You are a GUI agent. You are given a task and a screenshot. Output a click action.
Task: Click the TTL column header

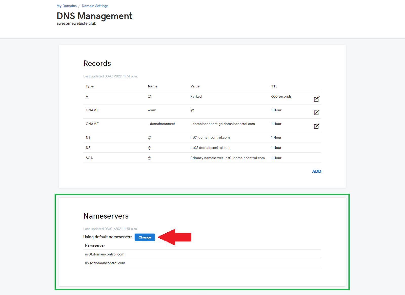(274, 86)
